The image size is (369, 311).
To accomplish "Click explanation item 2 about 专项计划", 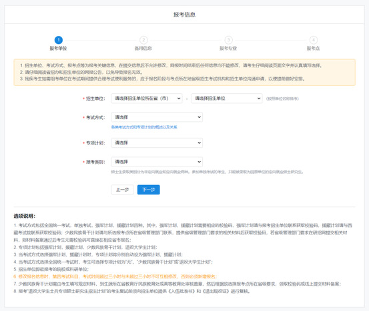I will click(85, 247).
